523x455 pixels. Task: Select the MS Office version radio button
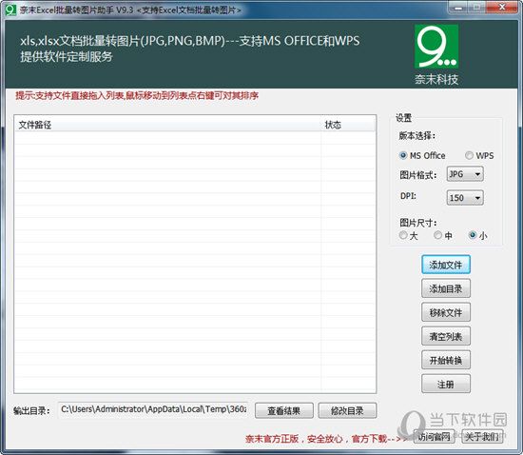(x=422, y=155)
